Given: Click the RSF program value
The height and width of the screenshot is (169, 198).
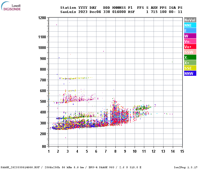Looking at the screenshot, I should [132, 12].
